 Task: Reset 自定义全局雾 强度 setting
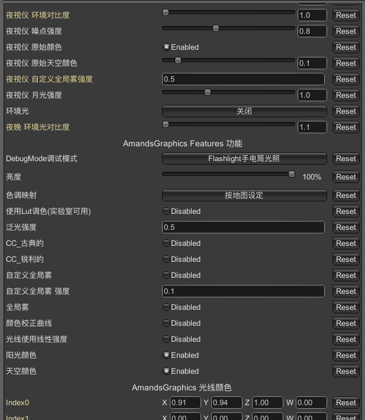[x=346, y=291]
